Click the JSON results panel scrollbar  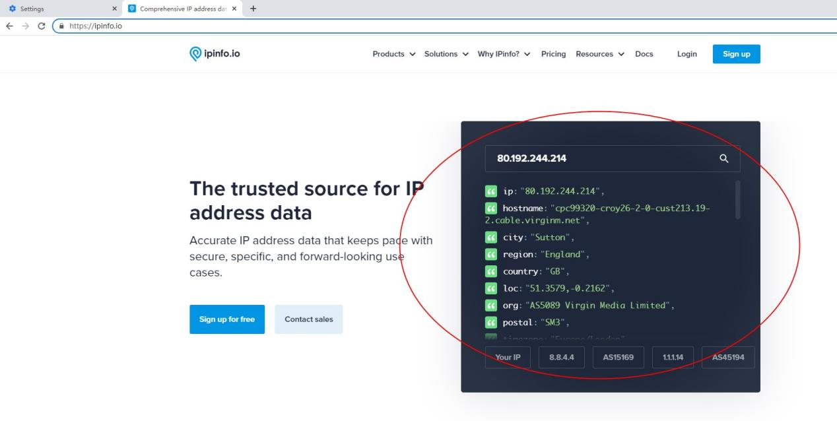(x=738, y=200)
